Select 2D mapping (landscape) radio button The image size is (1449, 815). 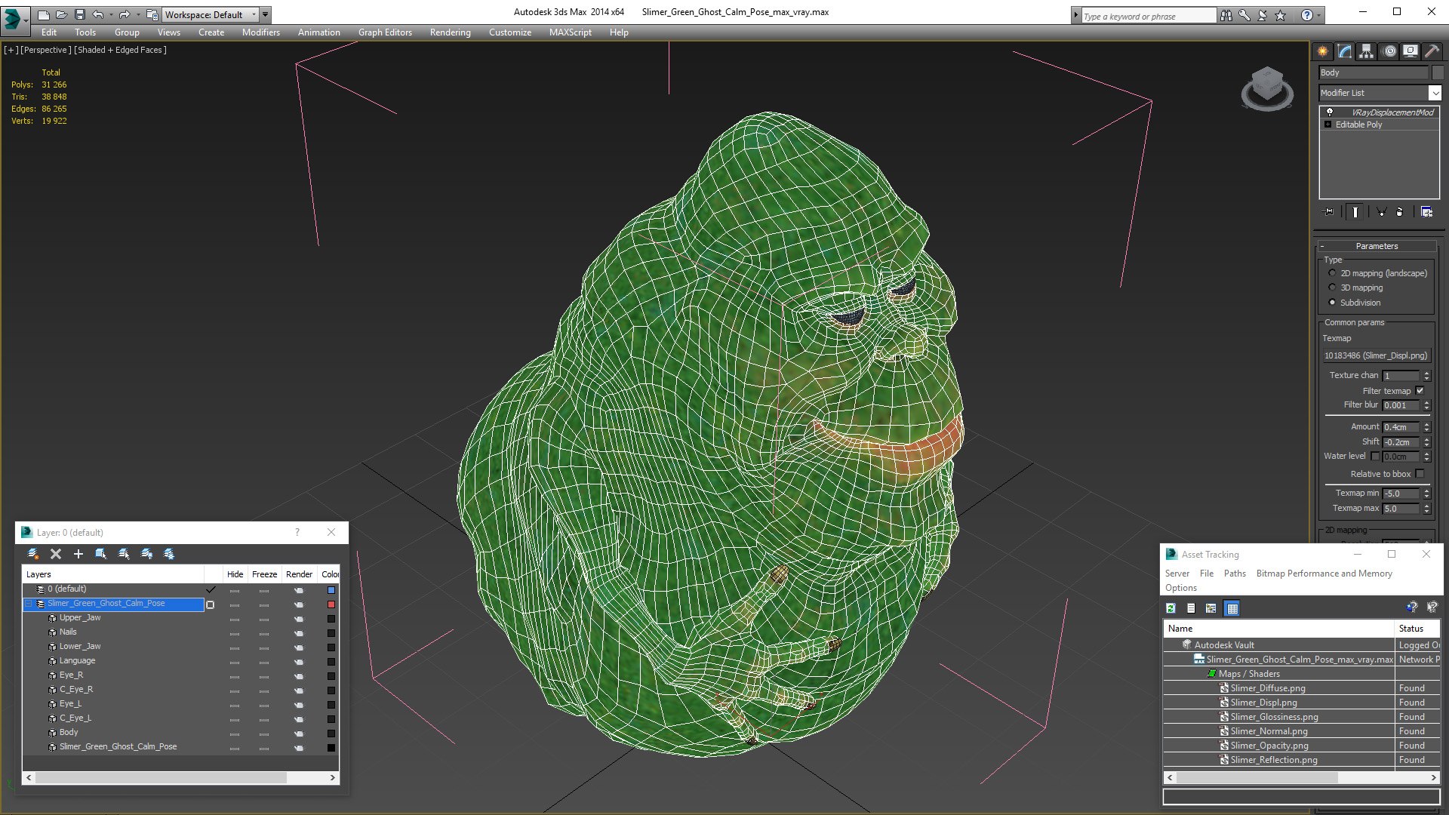(x=1332, y=273)
